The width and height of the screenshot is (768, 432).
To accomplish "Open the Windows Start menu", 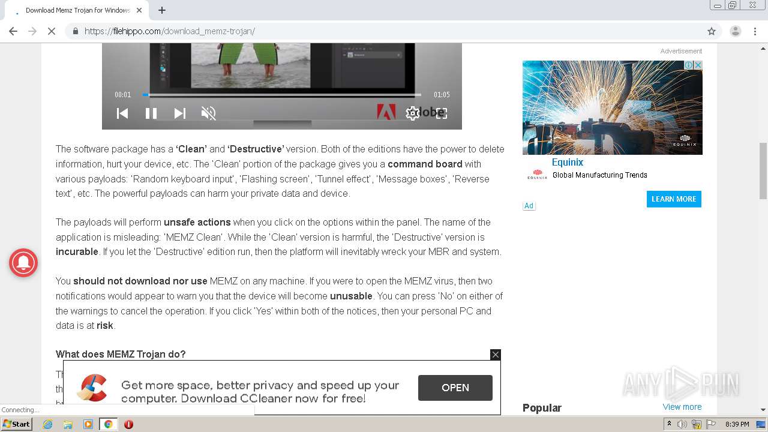I will [x=16, y=424].
